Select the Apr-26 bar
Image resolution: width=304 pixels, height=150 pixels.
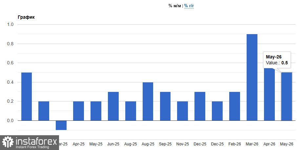click(x=269, y=94)
